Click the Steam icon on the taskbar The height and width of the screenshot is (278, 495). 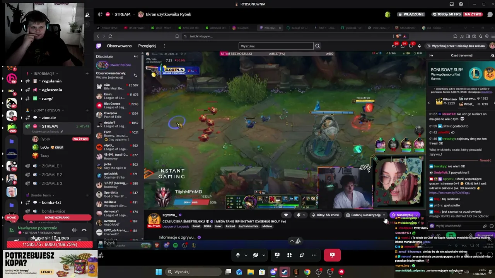(x=284, y=272)
